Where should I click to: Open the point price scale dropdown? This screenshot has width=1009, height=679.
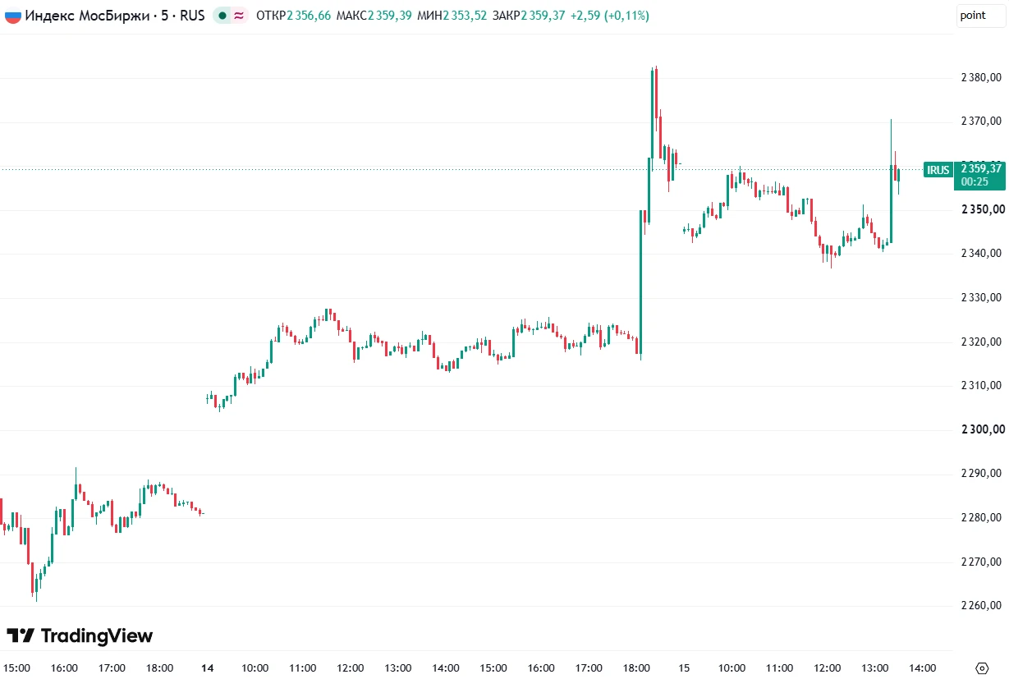coord(980,15)
